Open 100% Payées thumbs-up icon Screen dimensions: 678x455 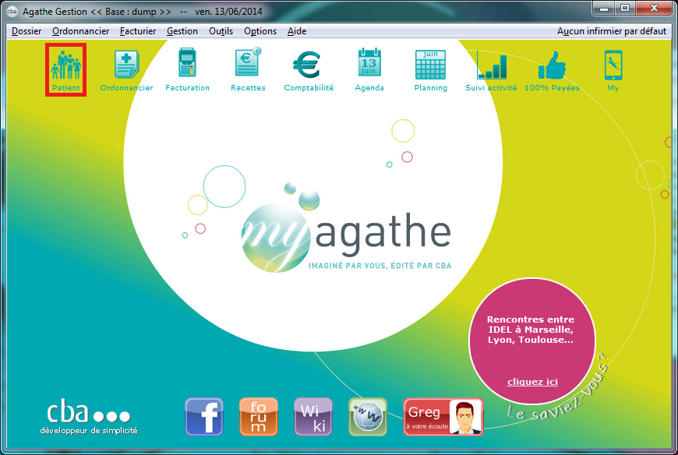pos(552,65)
